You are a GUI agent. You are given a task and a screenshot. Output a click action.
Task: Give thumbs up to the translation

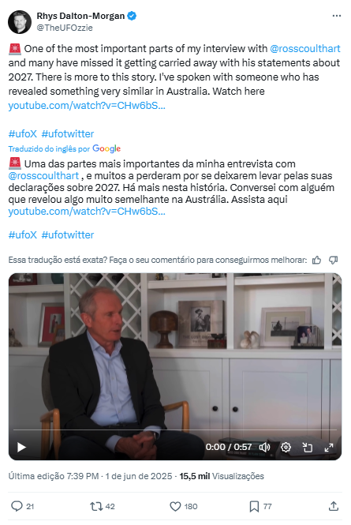[316, 261]
